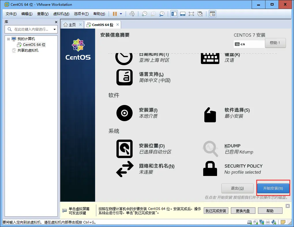Click the 我已完成安装 button
294x227 pixels.
(x=216, y=211)
